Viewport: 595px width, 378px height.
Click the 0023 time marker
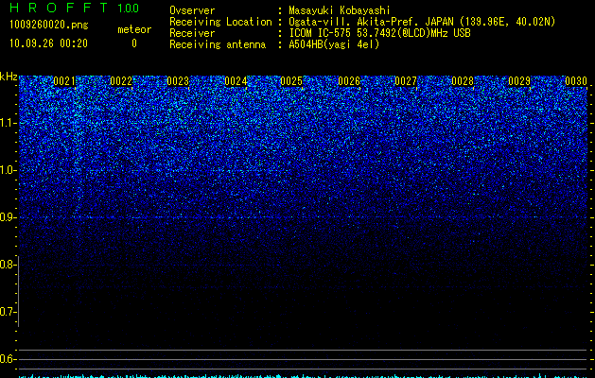pyautogui.click(x=178, y=81)
